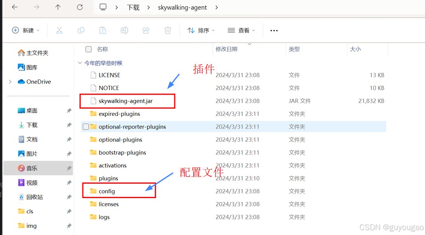
Task: Click the pin icon next to 视频
Action: pyautogui.click(x=69, y=182)
